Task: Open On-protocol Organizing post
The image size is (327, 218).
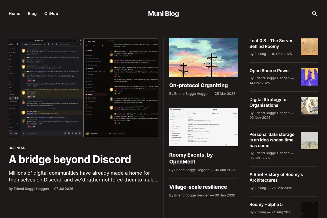Action: pyautogui.click(x=198, y=85)
